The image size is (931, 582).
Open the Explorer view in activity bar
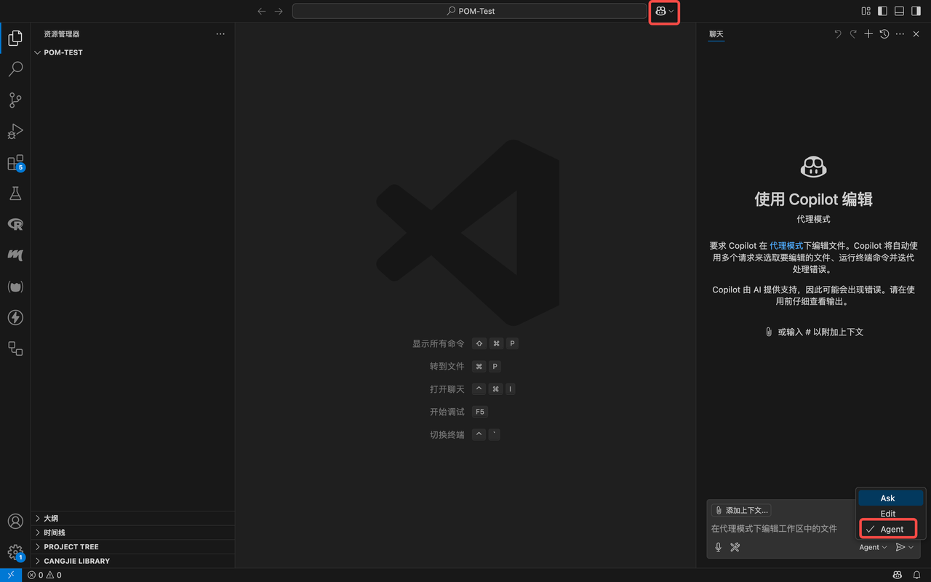click(15, 38)
